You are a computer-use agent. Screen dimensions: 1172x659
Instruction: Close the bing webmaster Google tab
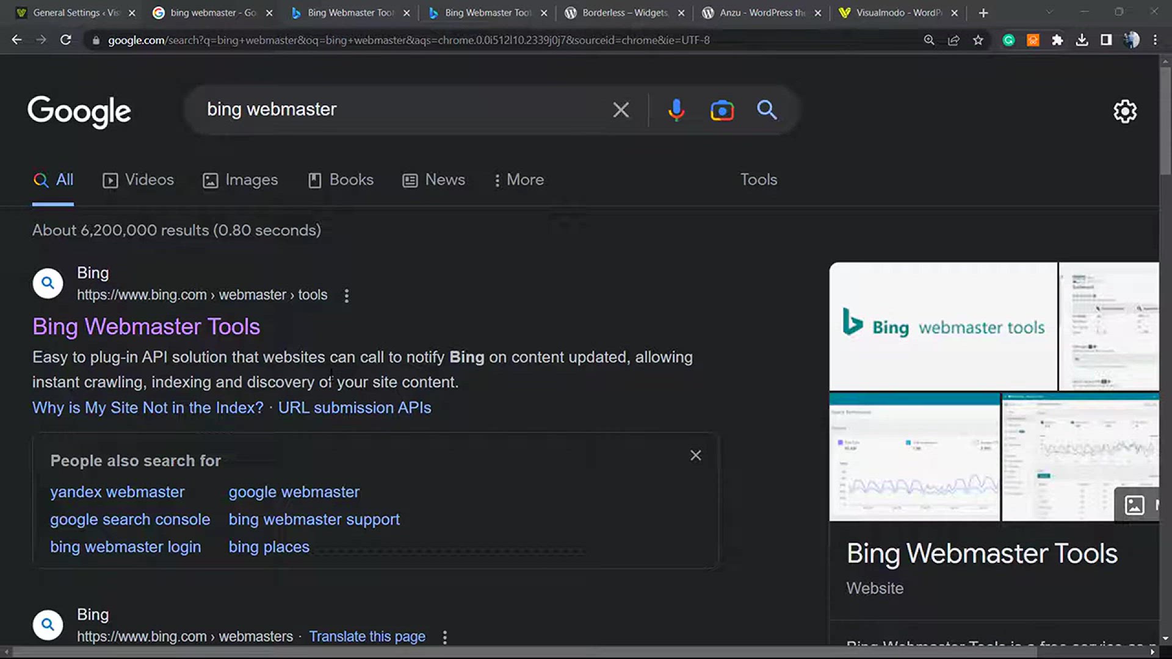(x=269, y=13)
